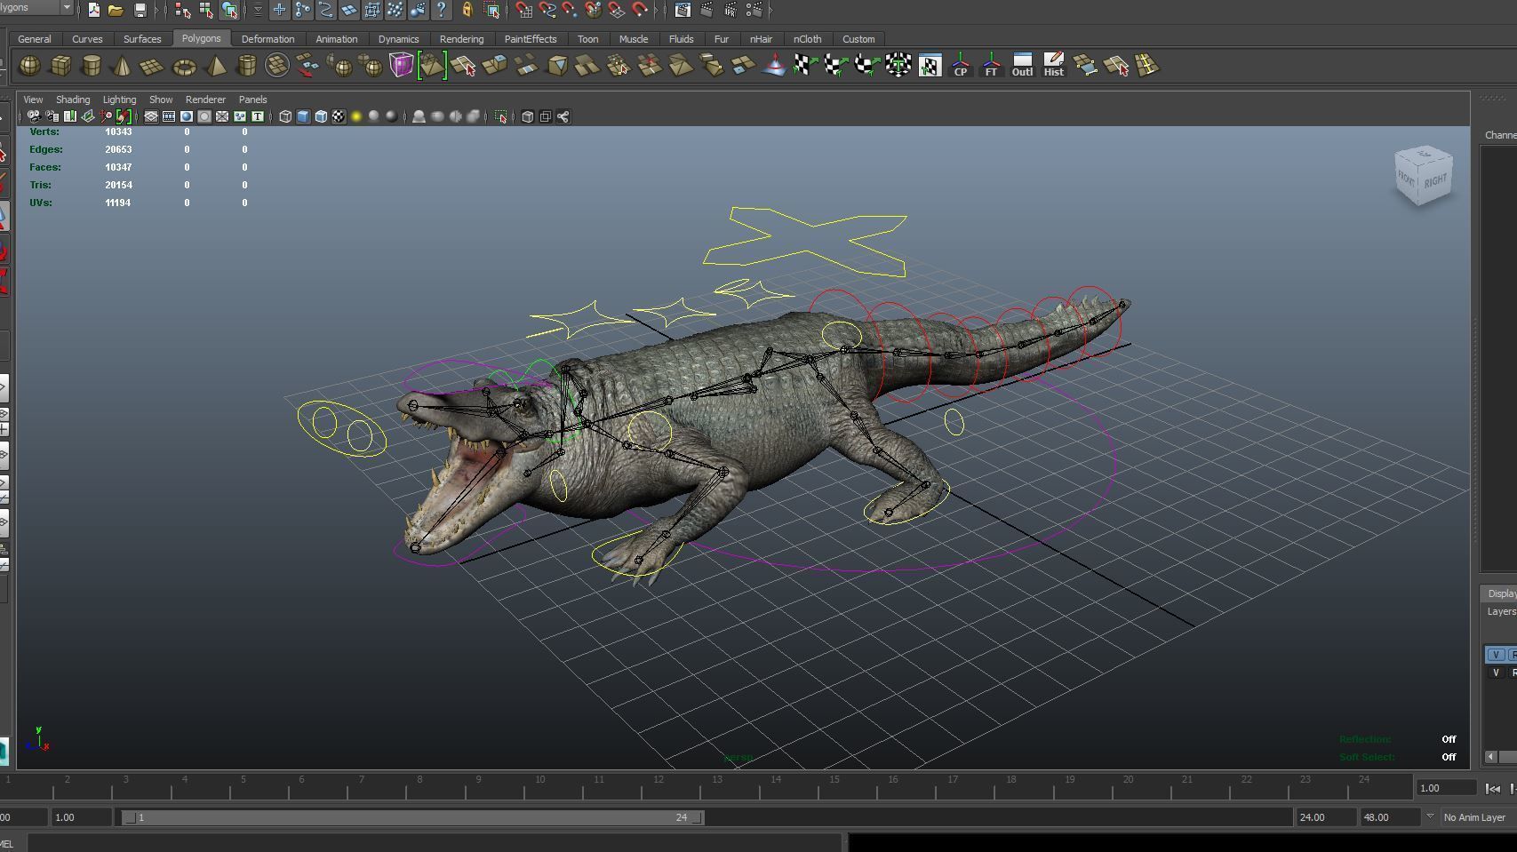Open the Panels menu
The height and width of the screenshot is (852, 1517).
(x=252, y=100)
